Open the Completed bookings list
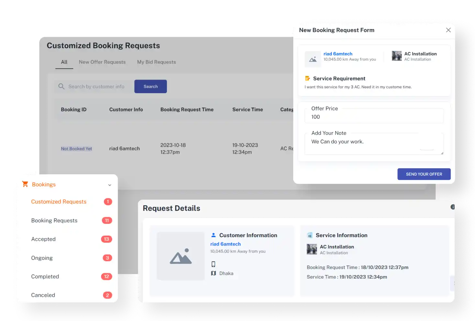This screenshot has width=475, height=321. (45, 276)
